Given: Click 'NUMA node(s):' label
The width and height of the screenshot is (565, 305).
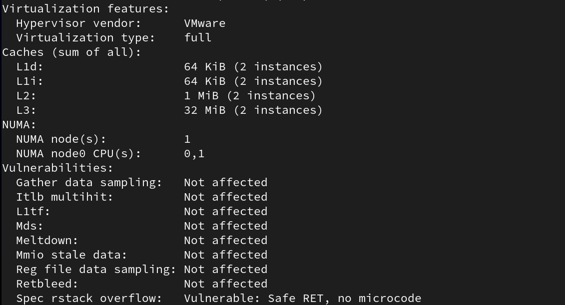Looking at the screenshot, I should (61, 139).
